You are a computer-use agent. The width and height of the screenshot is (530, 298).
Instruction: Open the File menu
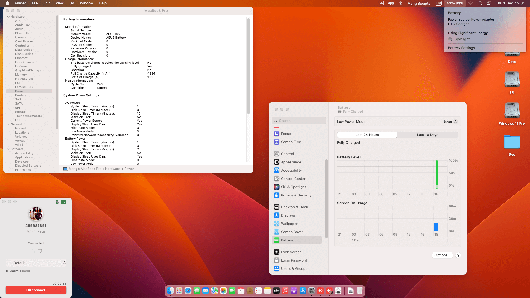click(x=35, y=3)
